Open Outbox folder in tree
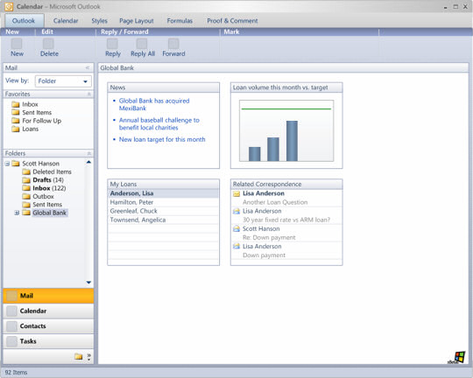 coord(38,196)
